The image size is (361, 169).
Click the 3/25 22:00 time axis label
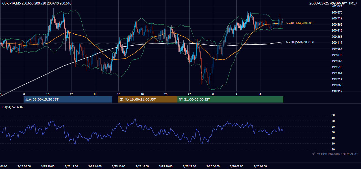click(x=190, y=166)
